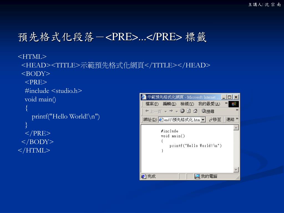
Task: Open the 檔案(F) menu in Internet Explorer
Action: pyautogui.click(x=152, y=104)
